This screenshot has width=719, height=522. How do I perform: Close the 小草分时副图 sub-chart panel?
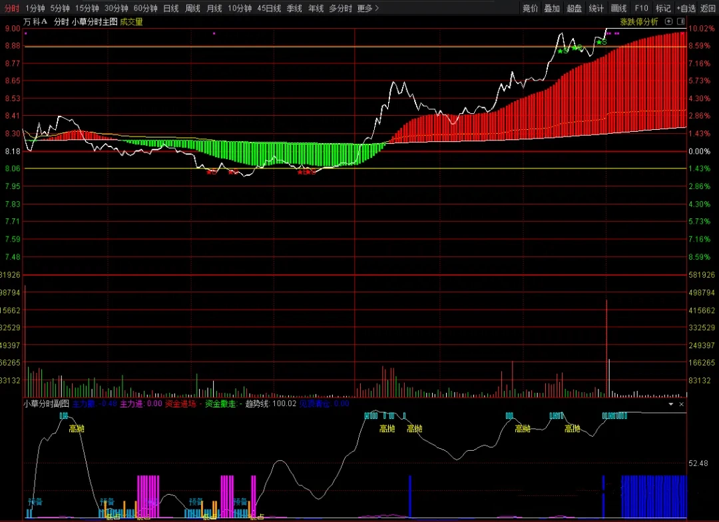pos(680,403)
